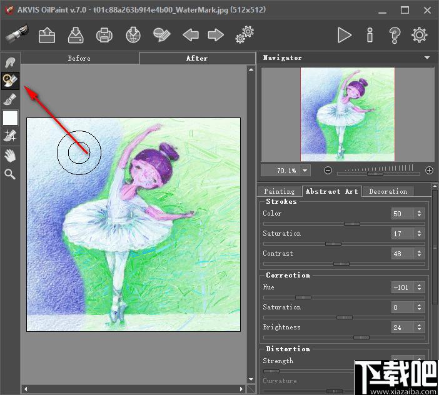The image size is (439, 395).
Task: Zoom in with the plus circle button
Action: [x=429, y=171]
